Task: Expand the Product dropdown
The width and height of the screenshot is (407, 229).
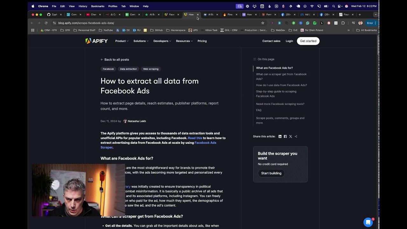Action: point(122,41)
